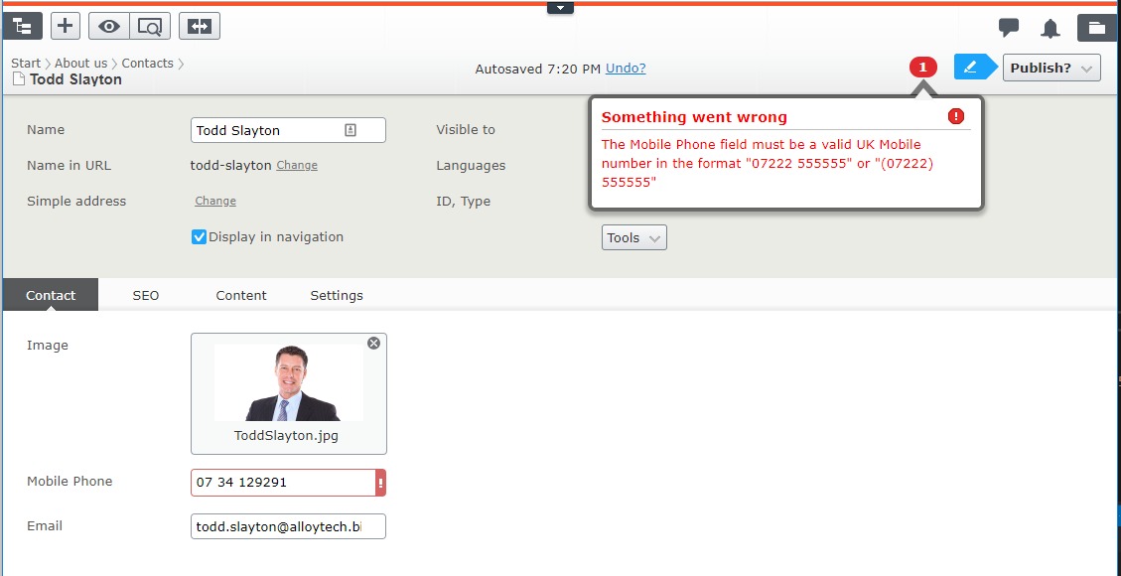Click the plus icon to add content
This screenshot has width=1121, height=576.
(x=66, y=27)
